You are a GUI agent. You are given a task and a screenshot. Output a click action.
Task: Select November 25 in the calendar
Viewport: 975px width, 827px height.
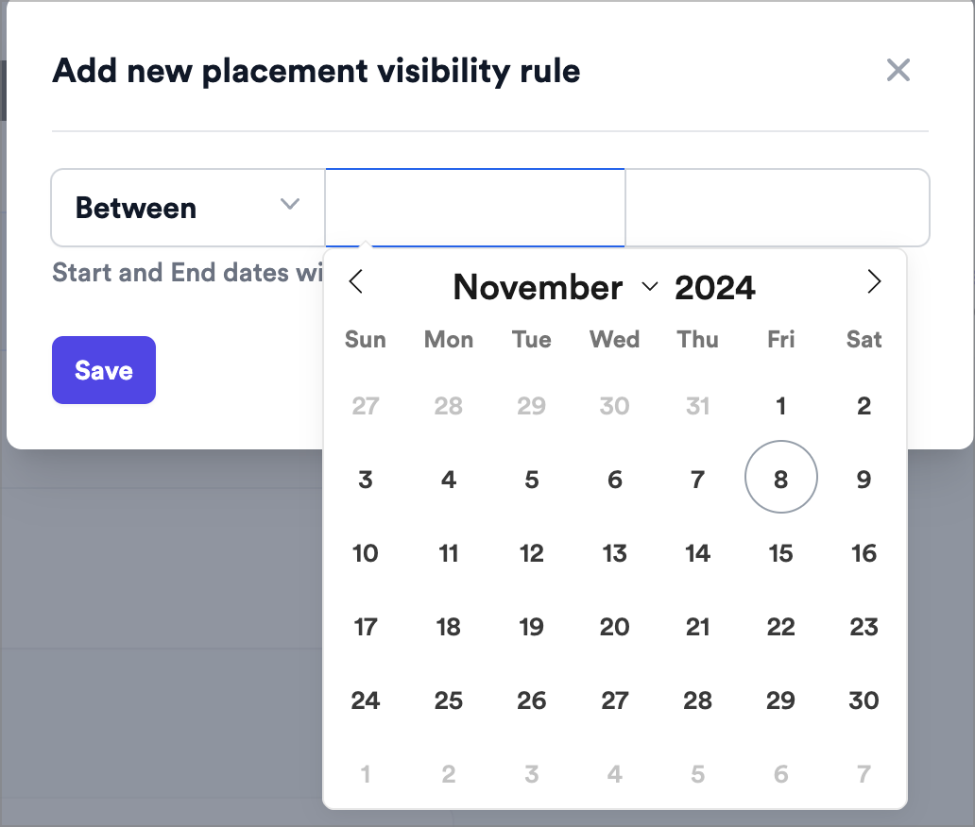[449, 700]
